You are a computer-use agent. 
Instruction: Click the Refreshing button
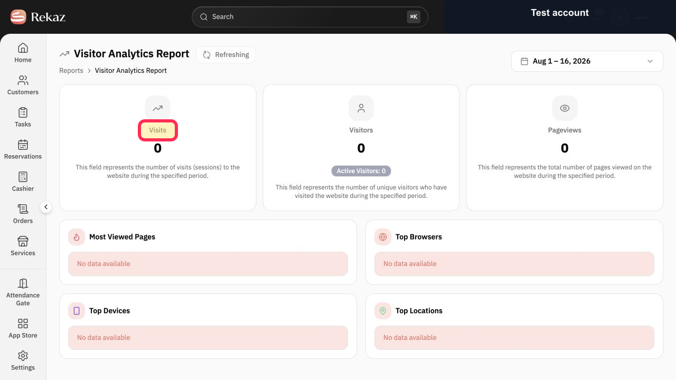point(226,55)
